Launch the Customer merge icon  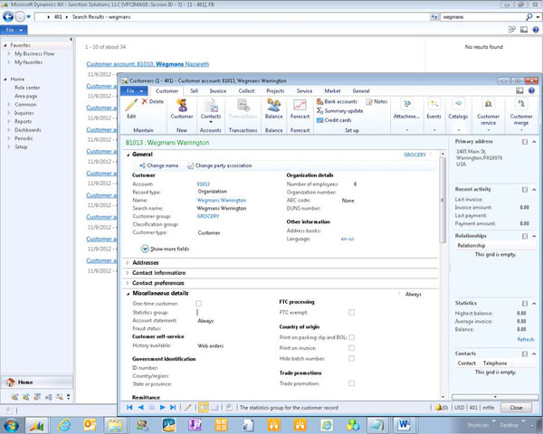click(x=521, y=104)
